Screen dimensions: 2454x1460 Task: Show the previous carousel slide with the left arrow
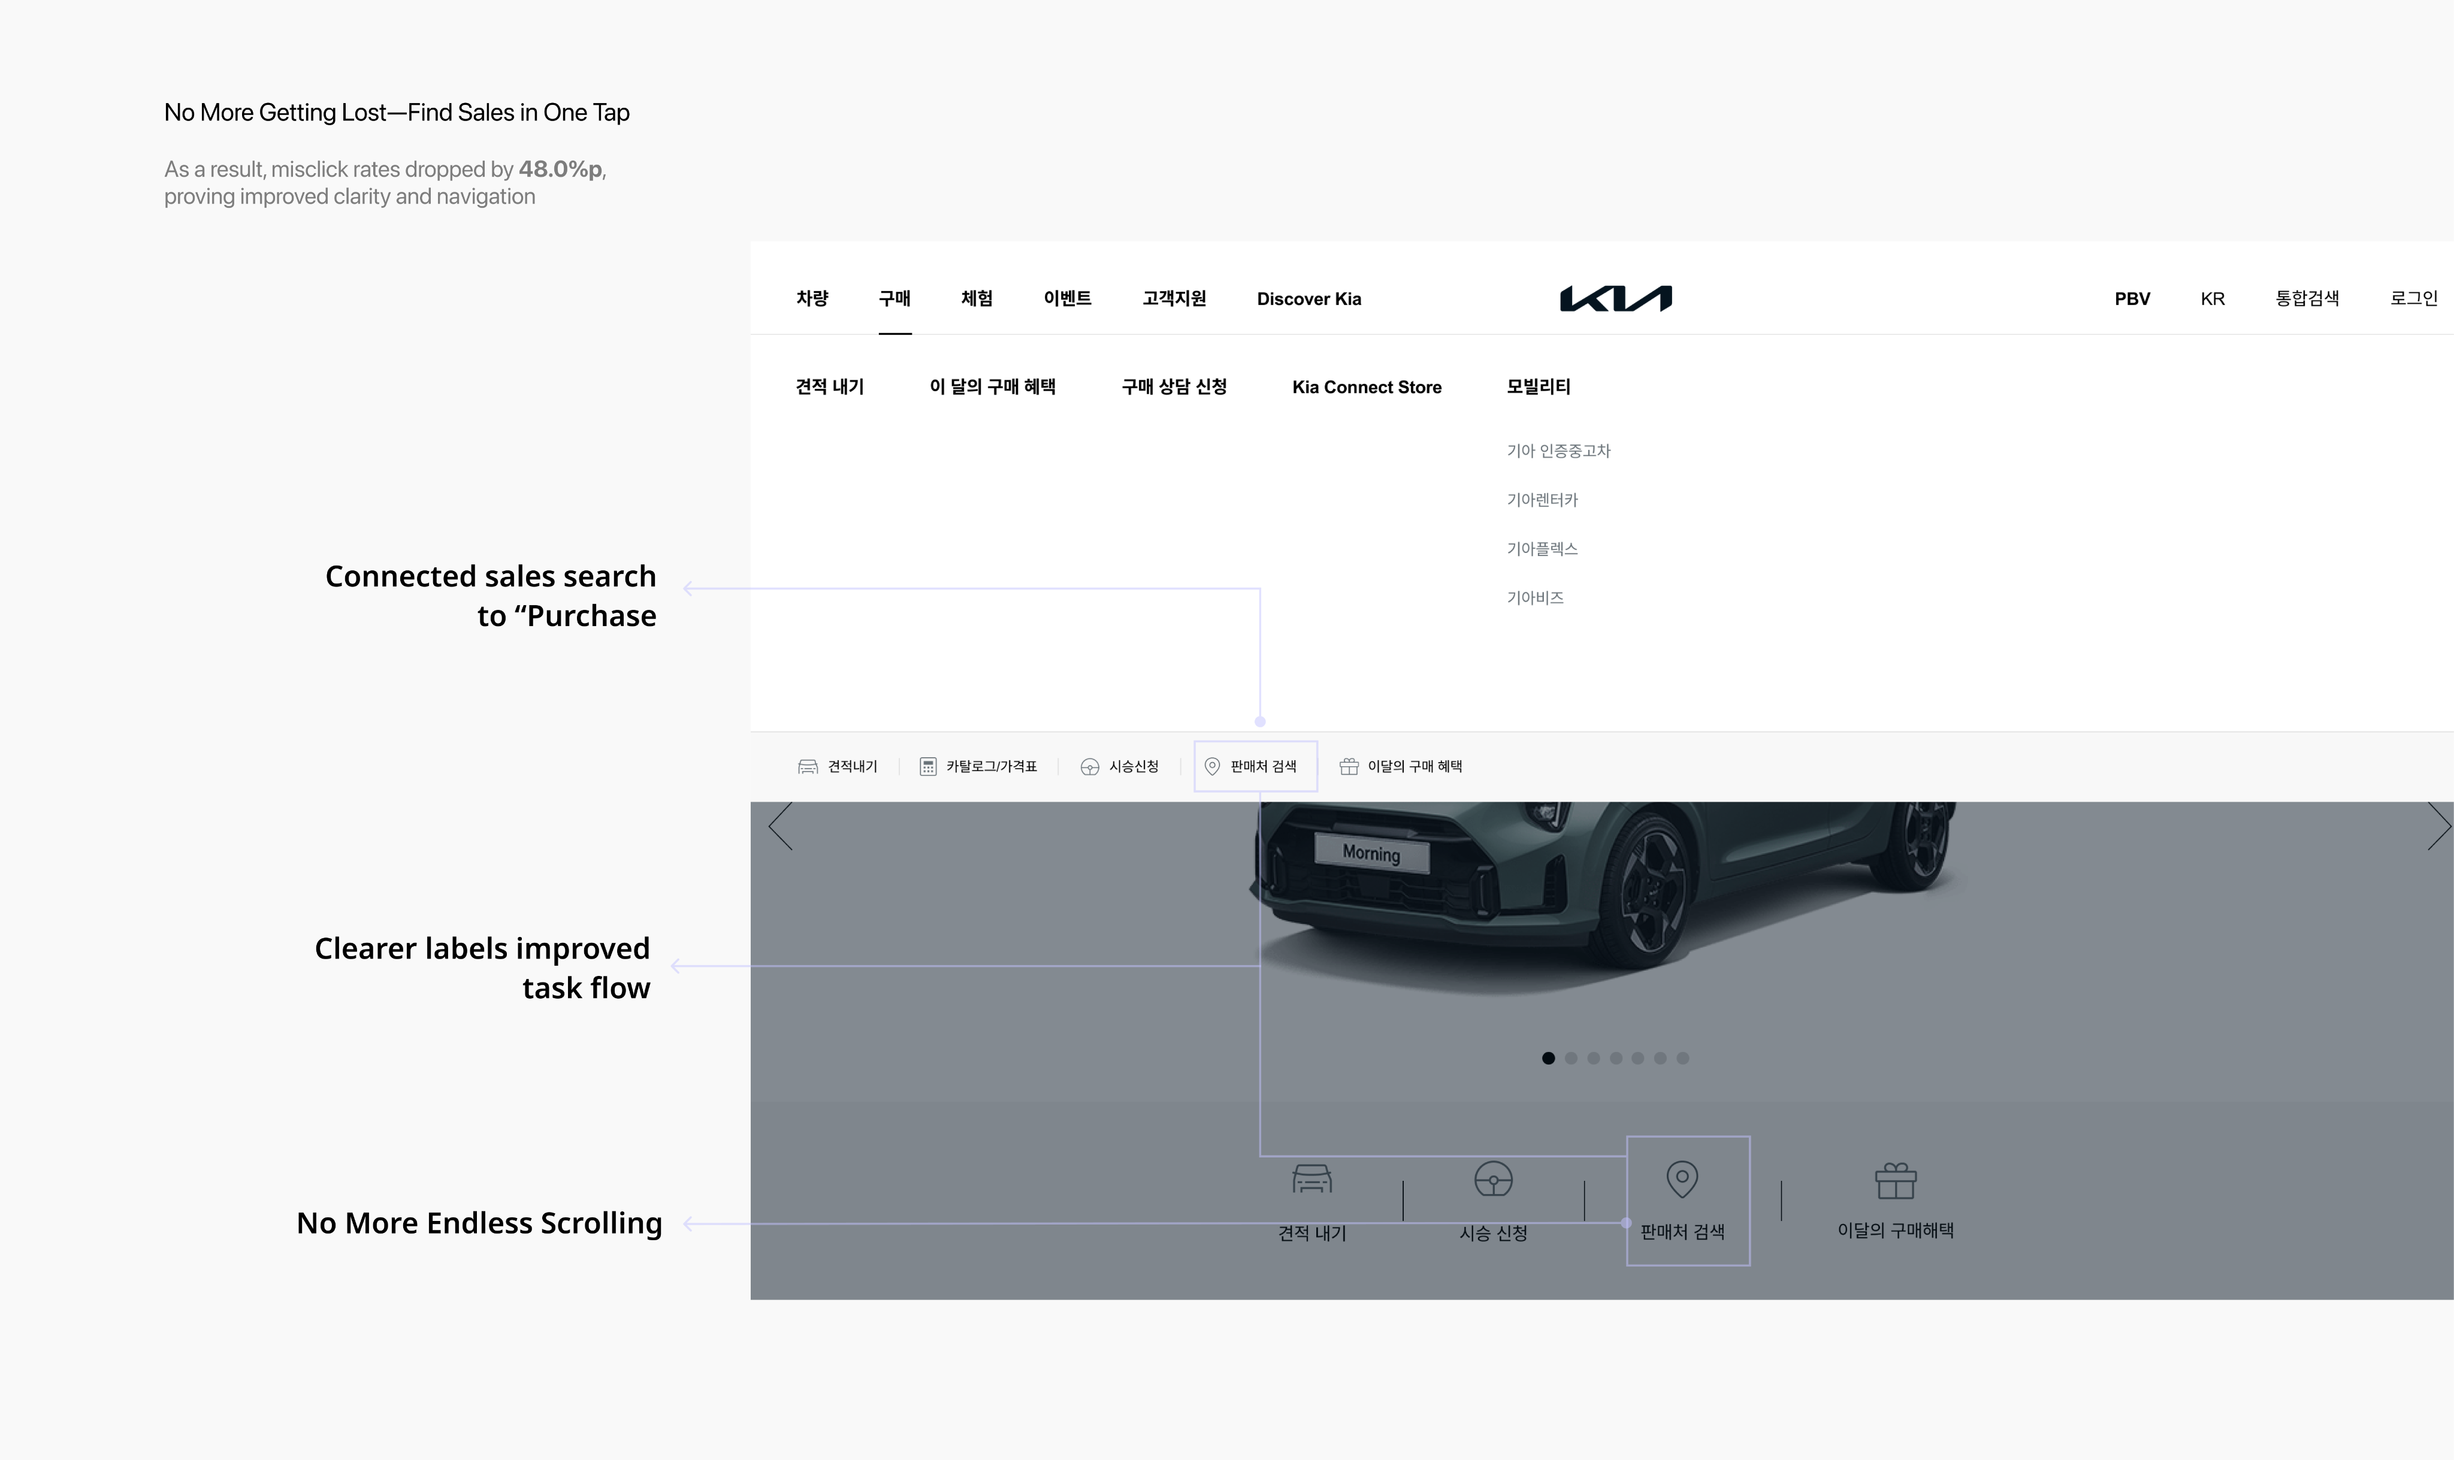click(x=781, y=826)
